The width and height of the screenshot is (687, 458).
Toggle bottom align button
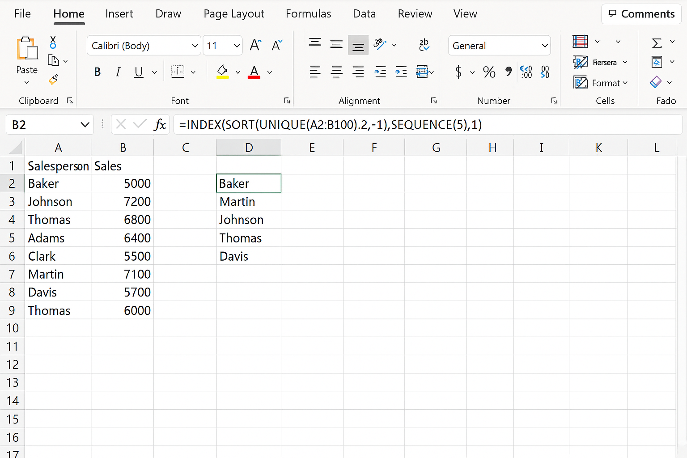point(358,45)
